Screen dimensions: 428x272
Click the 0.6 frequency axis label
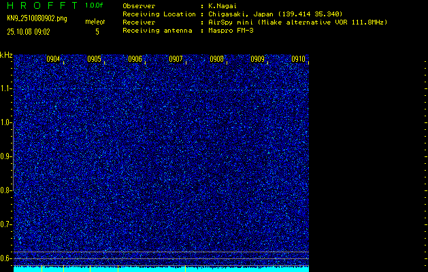[x=6, y=258]
